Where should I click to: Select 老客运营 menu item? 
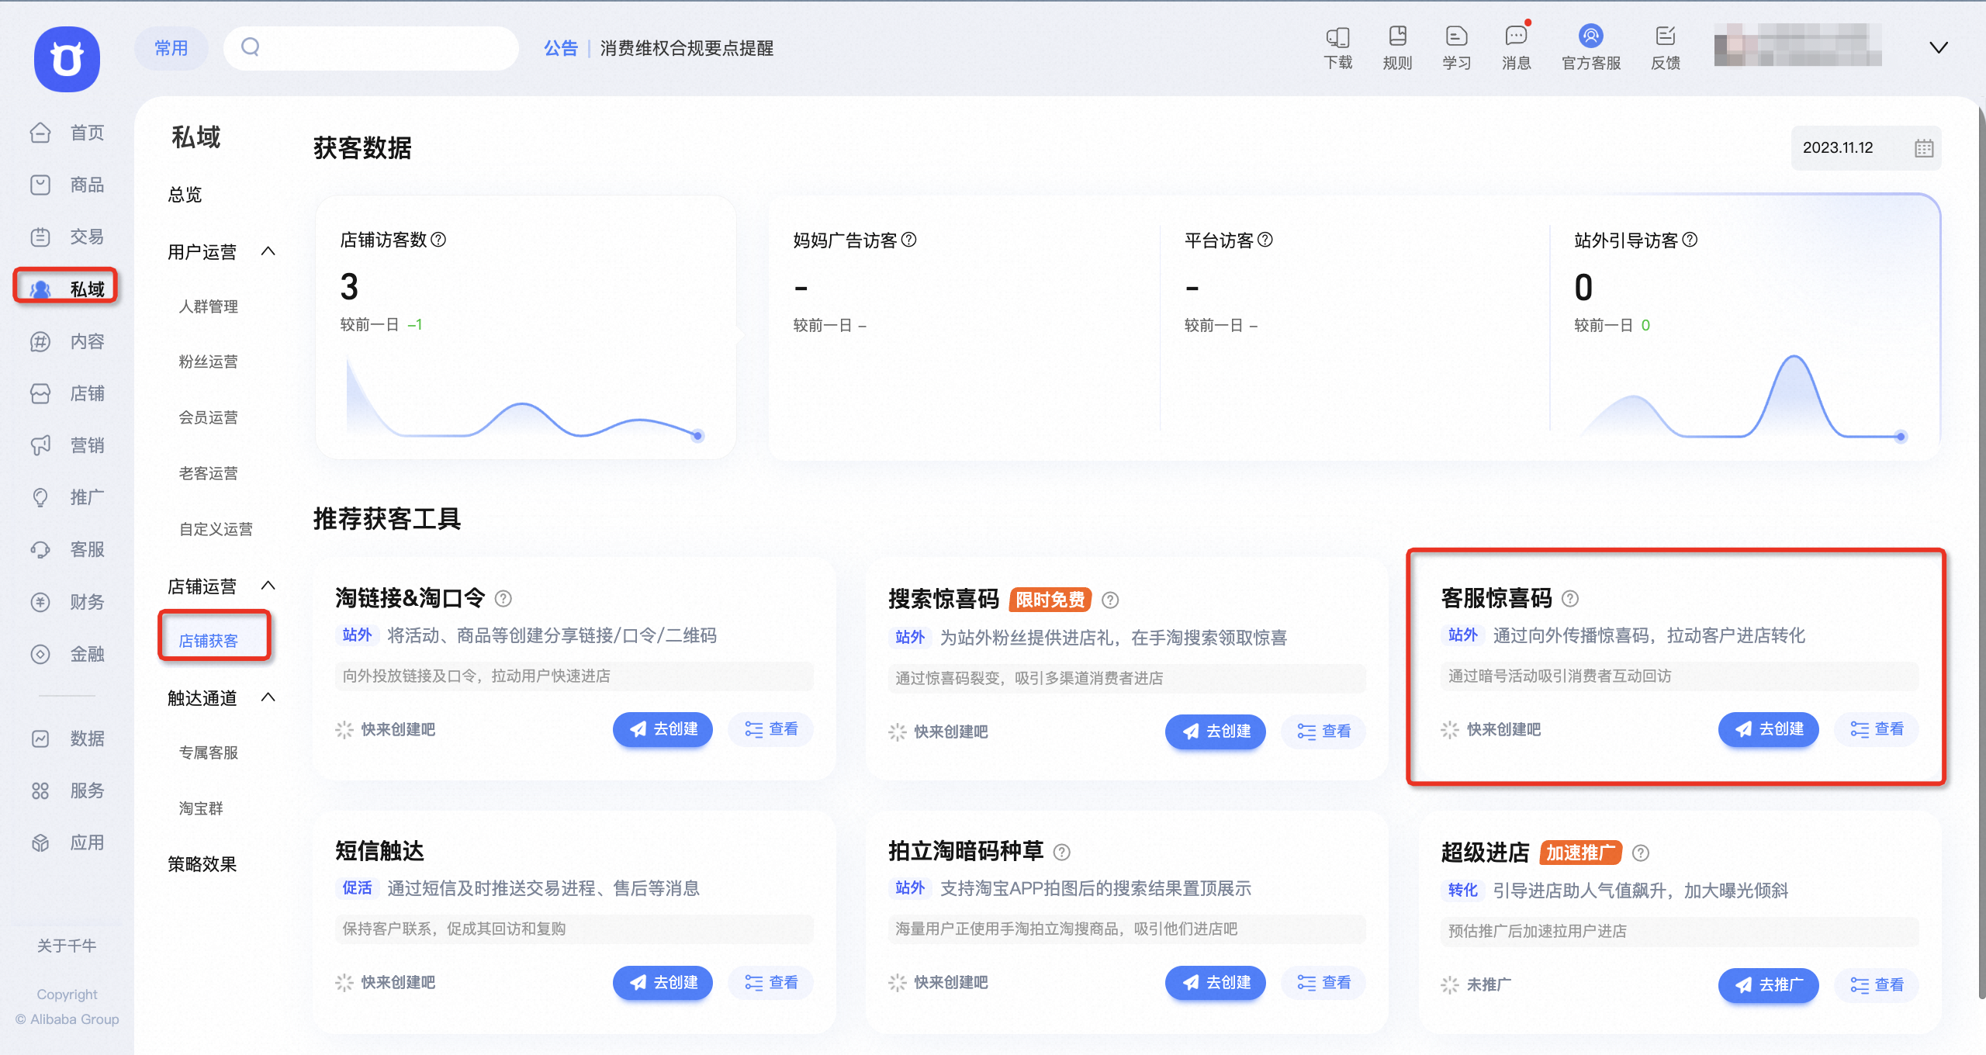(x=208, y=473)
